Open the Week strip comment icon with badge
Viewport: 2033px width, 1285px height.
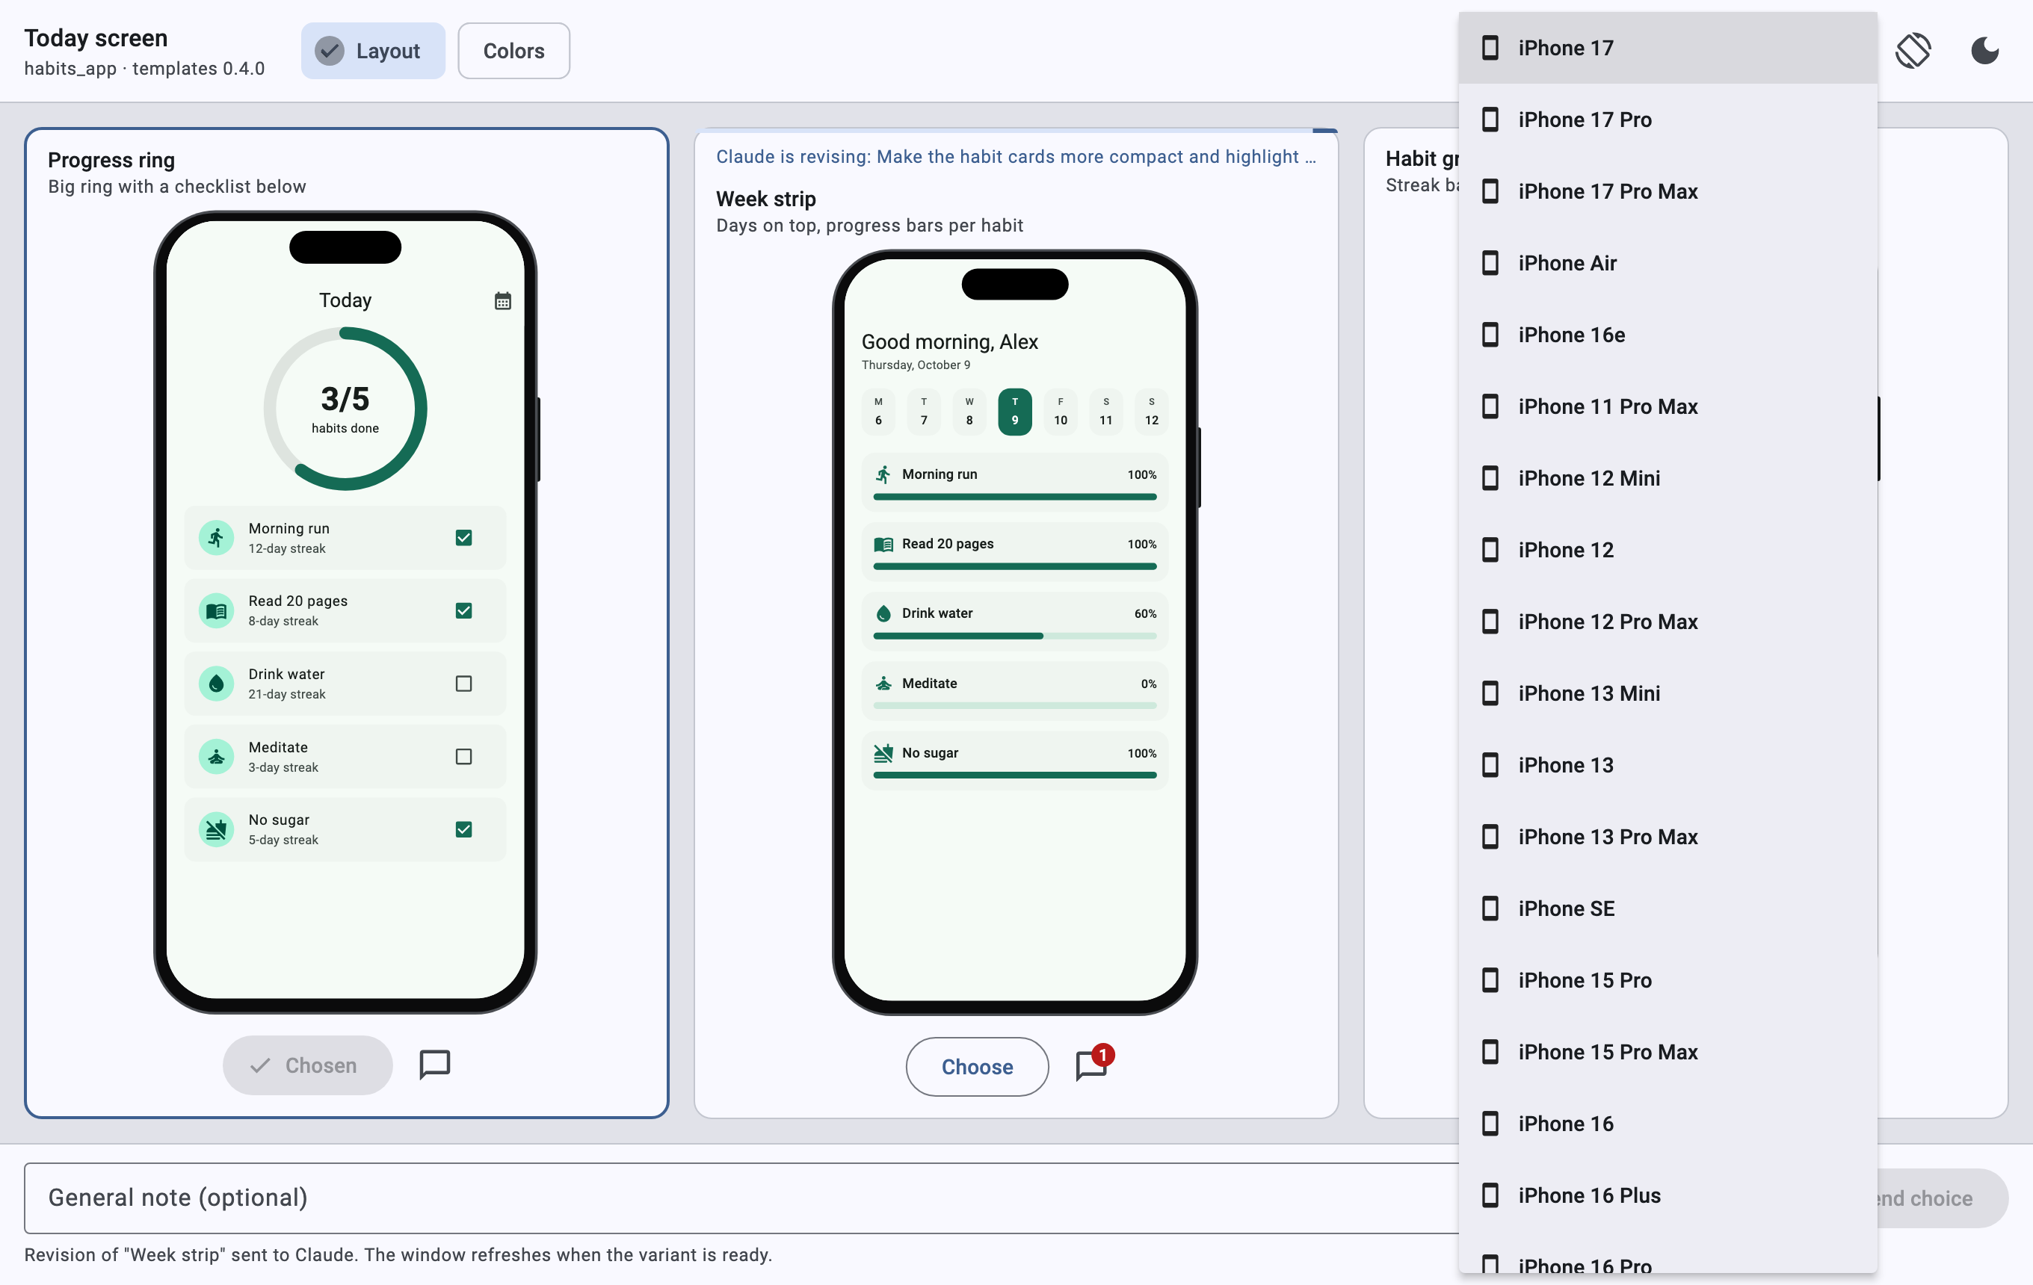click(x=1093, y=1065)
